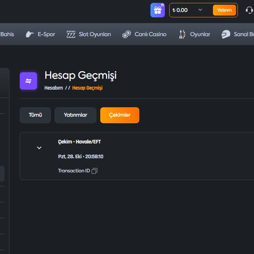Expand the balance dropdown chevron
This screenshot has height=254, width=254.
200,10
